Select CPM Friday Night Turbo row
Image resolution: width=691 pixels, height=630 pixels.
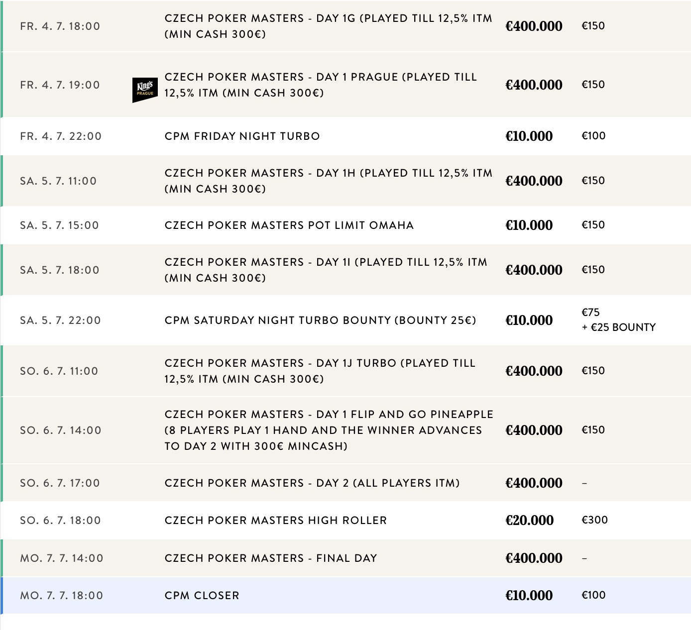(x=242, y=136)
